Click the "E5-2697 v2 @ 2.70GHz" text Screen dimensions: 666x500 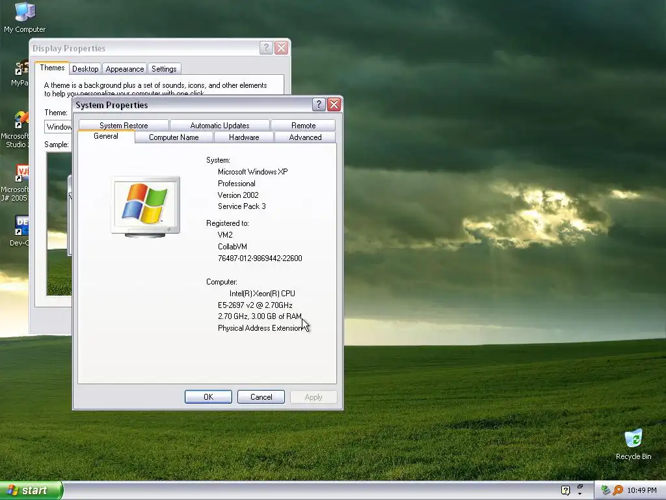click(x=255, y=305)
